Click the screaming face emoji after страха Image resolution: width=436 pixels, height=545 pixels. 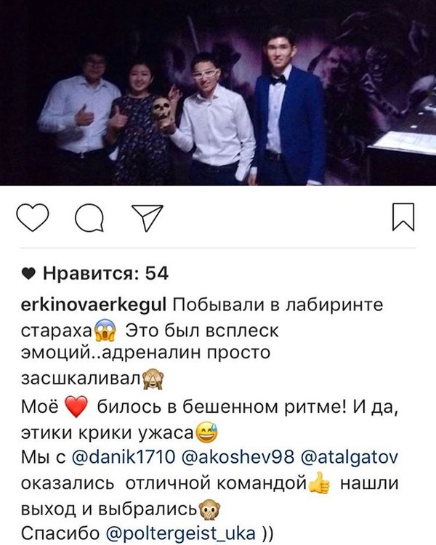pos(105,331)
